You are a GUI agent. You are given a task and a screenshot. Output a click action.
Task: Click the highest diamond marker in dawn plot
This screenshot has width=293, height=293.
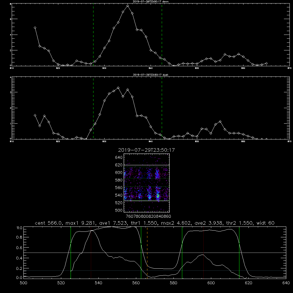pyautogui.click(x=128, y=6)
